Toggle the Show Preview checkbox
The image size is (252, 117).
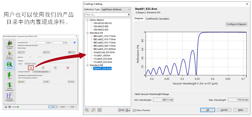click(x=134, y=110)
